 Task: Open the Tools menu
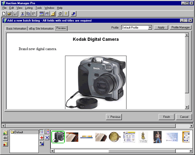coord(39,8)
